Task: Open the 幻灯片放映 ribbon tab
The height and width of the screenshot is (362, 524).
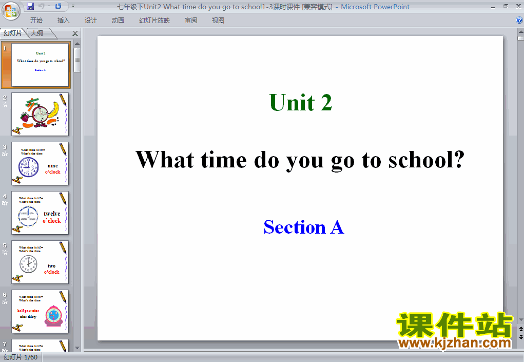Action: [154, 21]
